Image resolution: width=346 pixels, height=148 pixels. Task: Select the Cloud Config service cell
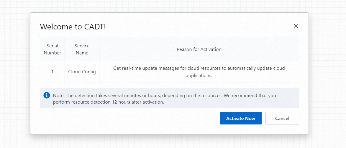pos(82,71)
